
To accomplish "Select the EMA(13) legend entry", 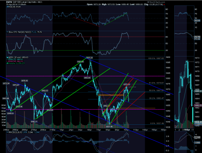I will [15, 59].
